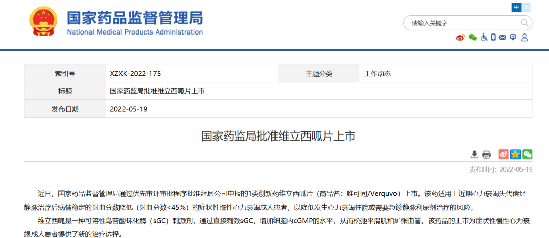Share the article to QQ Zone
This screenshot has width=549, height=238.
point(515,154)
